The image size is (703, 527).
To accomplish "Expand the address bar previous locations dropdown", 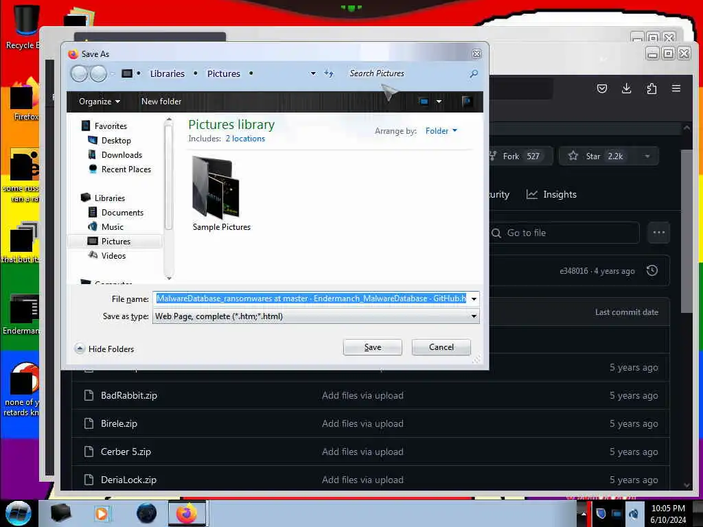I will click(x=313, y=73).
